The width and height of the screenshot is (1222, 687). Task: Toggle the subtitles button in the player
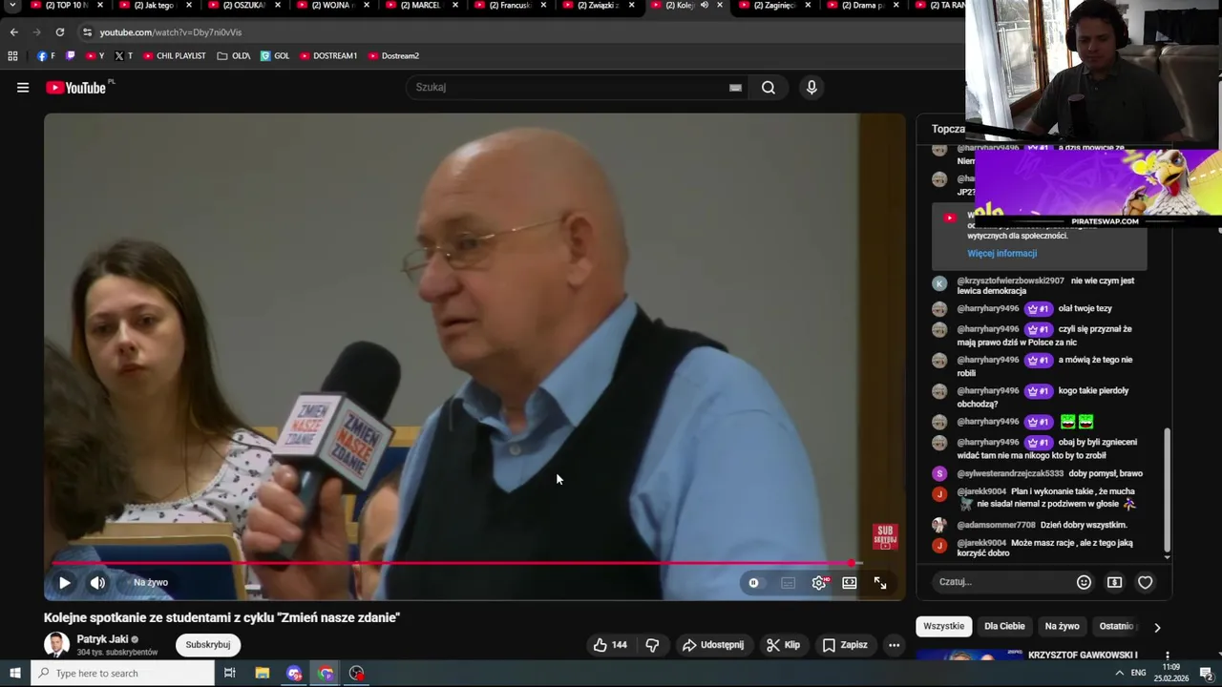coord(788,583)
